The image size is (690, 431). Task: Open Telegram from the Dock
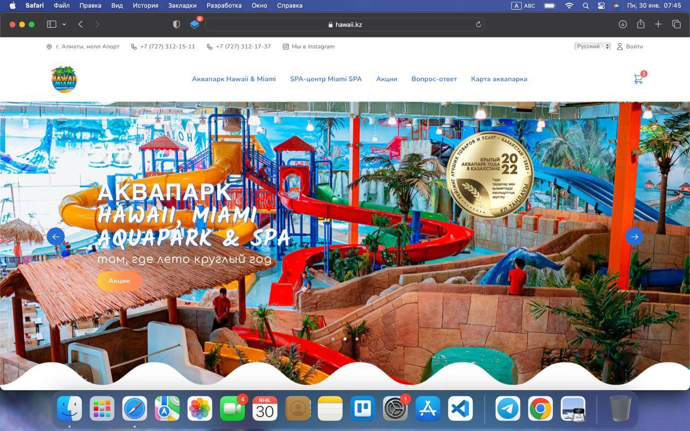[508, 409]
